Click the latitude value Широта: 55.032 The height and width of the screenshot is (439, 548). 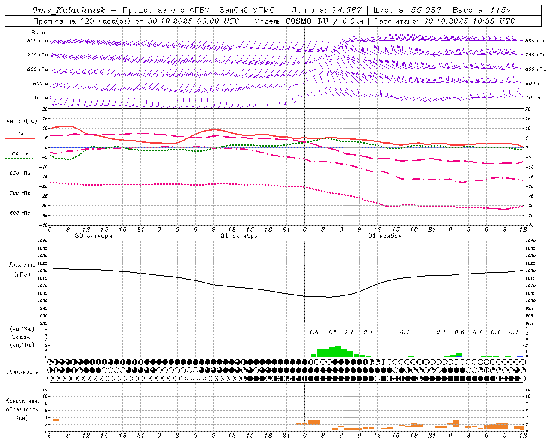click(407, 10)
